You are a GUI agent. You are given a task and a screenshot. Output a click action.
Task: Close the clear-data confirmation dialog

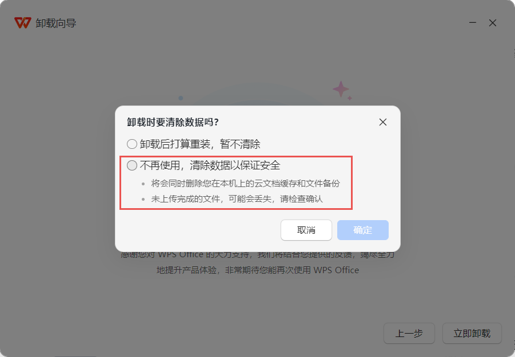tap(382, 122)
